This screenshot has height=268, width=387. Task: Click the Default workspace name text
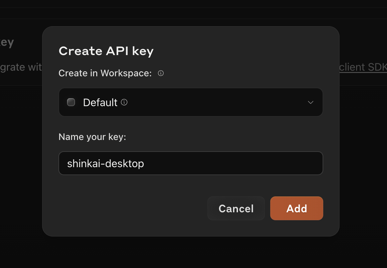(100, 102)
